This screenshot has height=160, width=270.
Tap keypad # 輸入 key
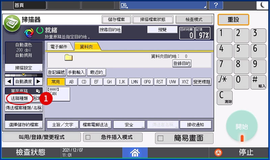(x=258, y=82)
